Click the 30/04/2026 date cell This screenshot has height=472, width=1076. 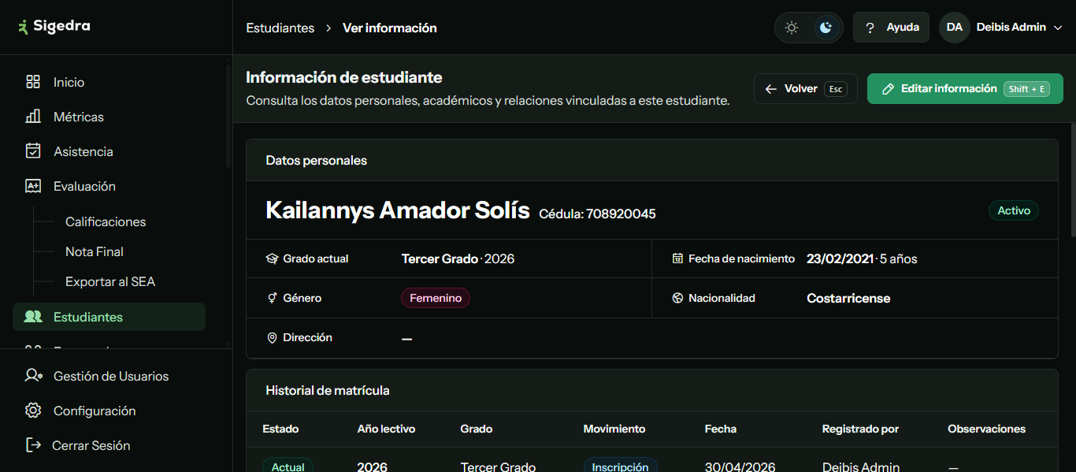740,466
